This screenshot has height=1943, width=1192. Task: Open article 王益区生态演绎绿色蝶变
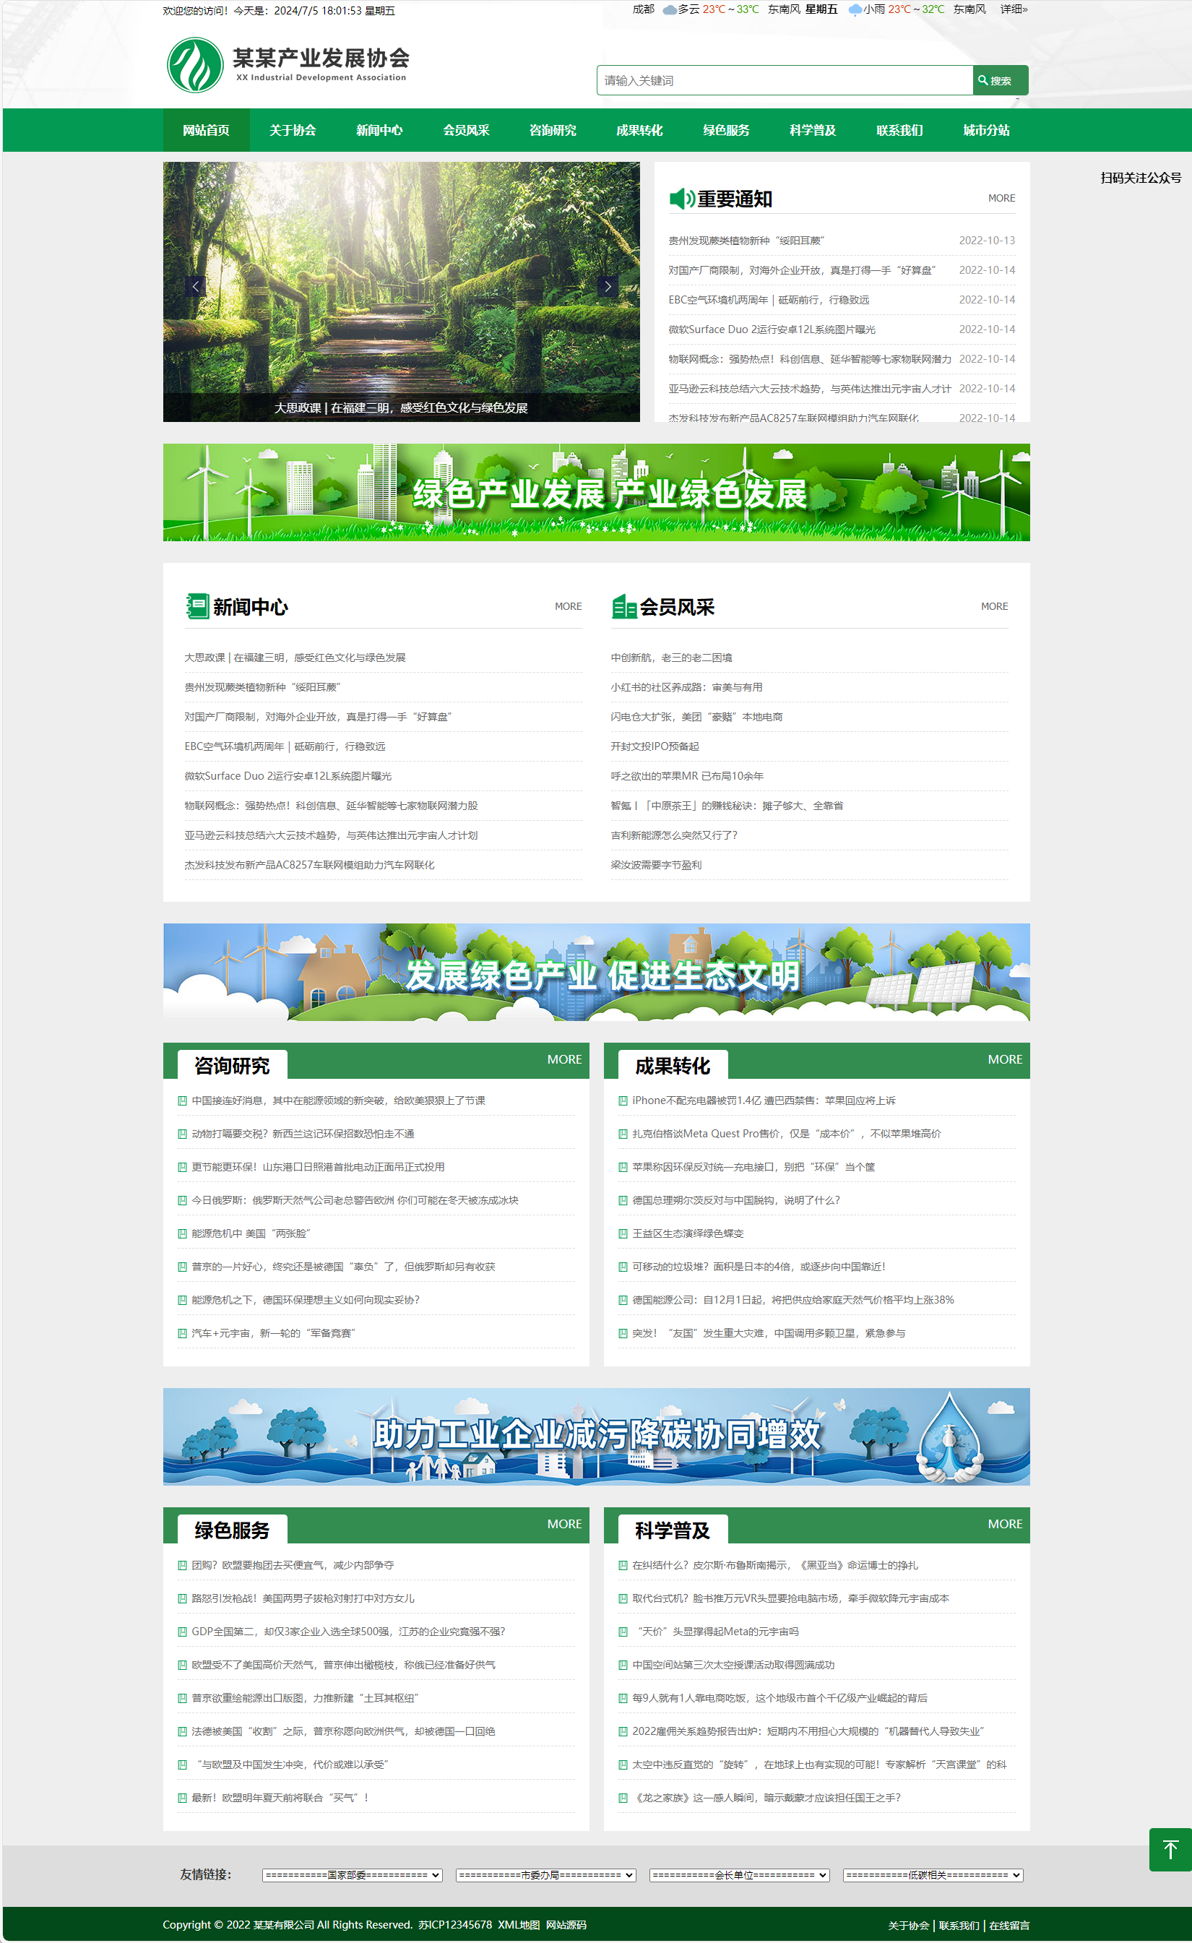688,1233
